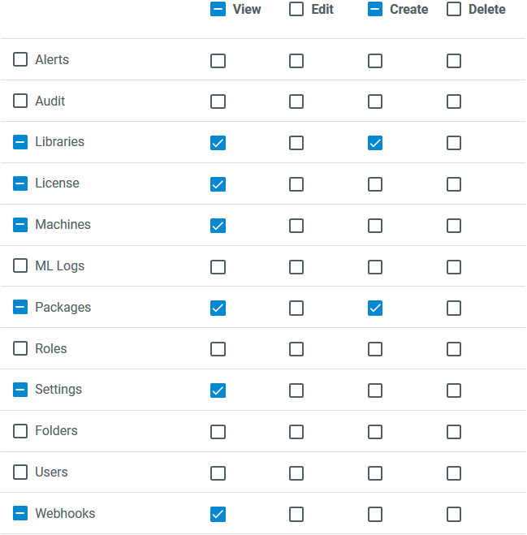Screen dimensions: 527x535
Task: Enable View permission for Audit
Action: pyautogui.click(x=218, y=101)
